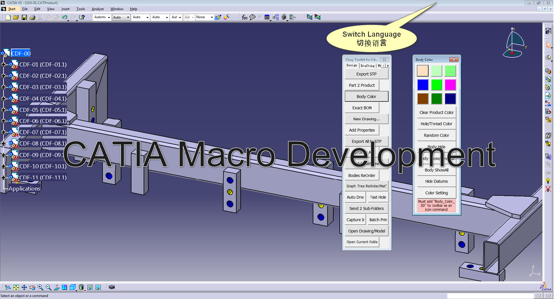The height and width of the screenshot is (299, 556).
Task: Open the Undo history dropdown arrow
Action: point(68,21)
